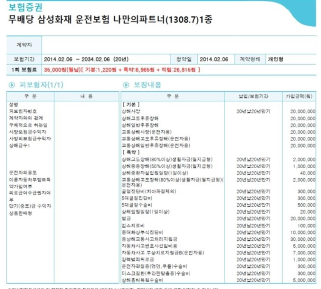
Task: Click the 상해급수1 row label
Action: [x=19, y=145]
